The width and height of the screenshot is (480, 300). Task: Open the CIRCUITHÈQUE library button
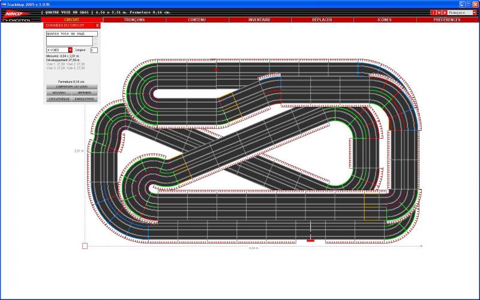click(59, 98)
